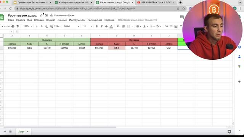
Task: Switch to P2P АРБИТРАЖ YouTube tab
Action: point(156,3)
